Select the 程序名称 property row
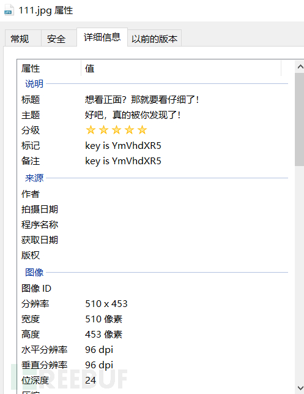Image resolution: width=304 pixels, height=394 pixels. [x=40, y=224]
